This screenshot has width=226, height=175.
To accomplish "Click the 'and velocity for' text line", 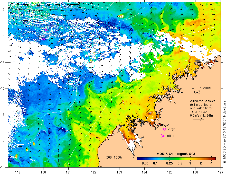I will (201, 108).
